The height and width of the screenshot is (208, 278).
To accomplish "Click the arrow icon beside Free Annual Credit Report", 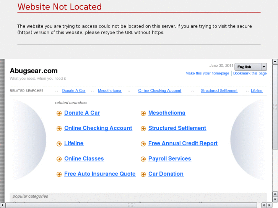I will pos(143,144).
